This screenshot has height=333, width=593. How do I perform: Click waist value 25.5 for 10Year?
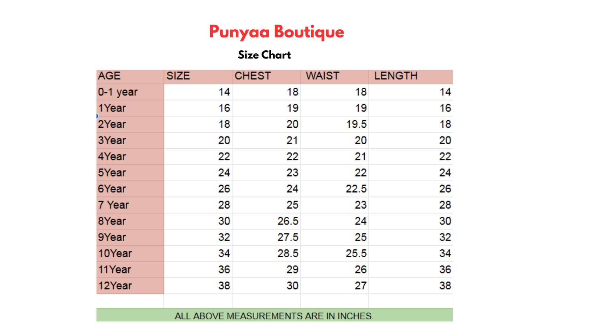tap(356, 253)
